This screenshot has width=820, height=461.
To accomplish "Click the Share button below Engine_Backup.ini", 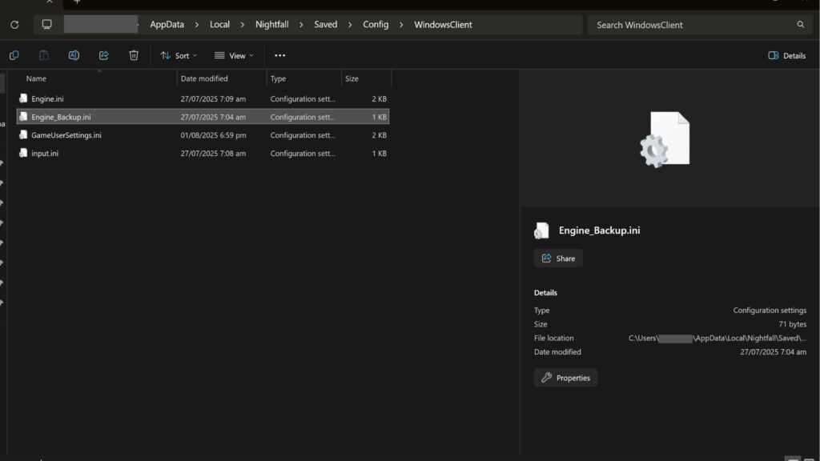I will click(558, 258).
